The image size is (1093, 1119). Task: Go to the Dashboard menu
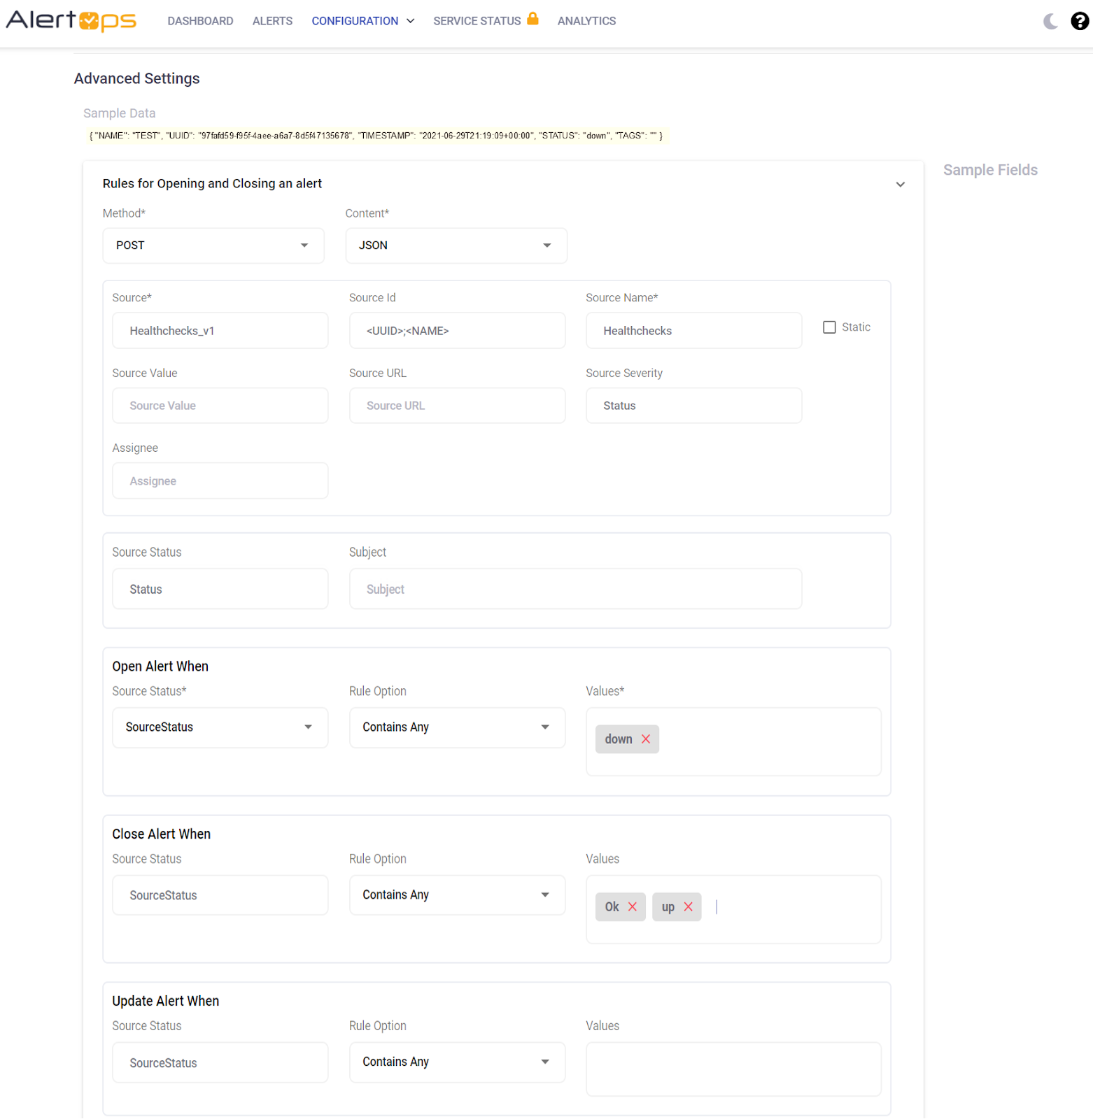coord(200,21)
